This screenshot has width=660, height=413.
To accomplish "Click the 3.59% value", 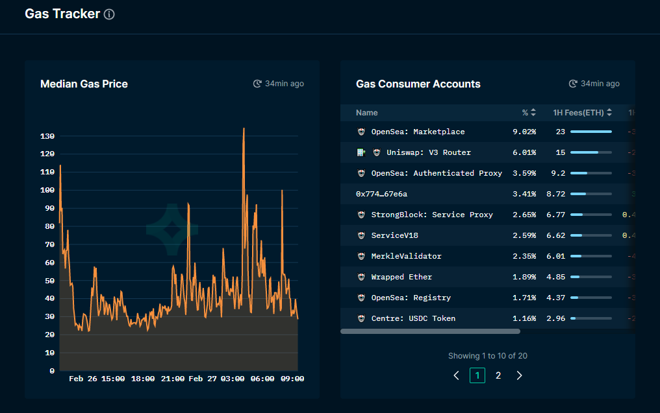I will click(524, 173).
